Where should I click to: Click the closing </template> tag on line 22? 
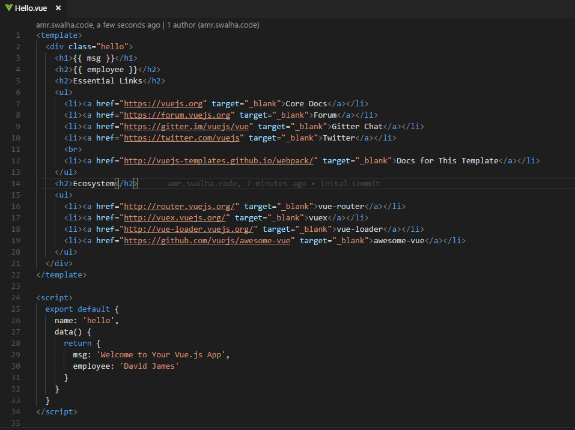(x=61, y=274)
